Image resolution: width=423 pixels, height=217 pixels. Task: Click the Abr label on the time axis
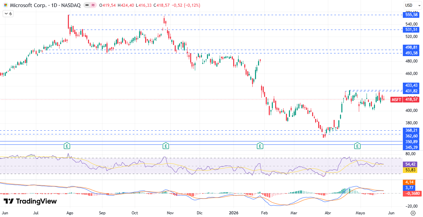click(x=329, y=213)
